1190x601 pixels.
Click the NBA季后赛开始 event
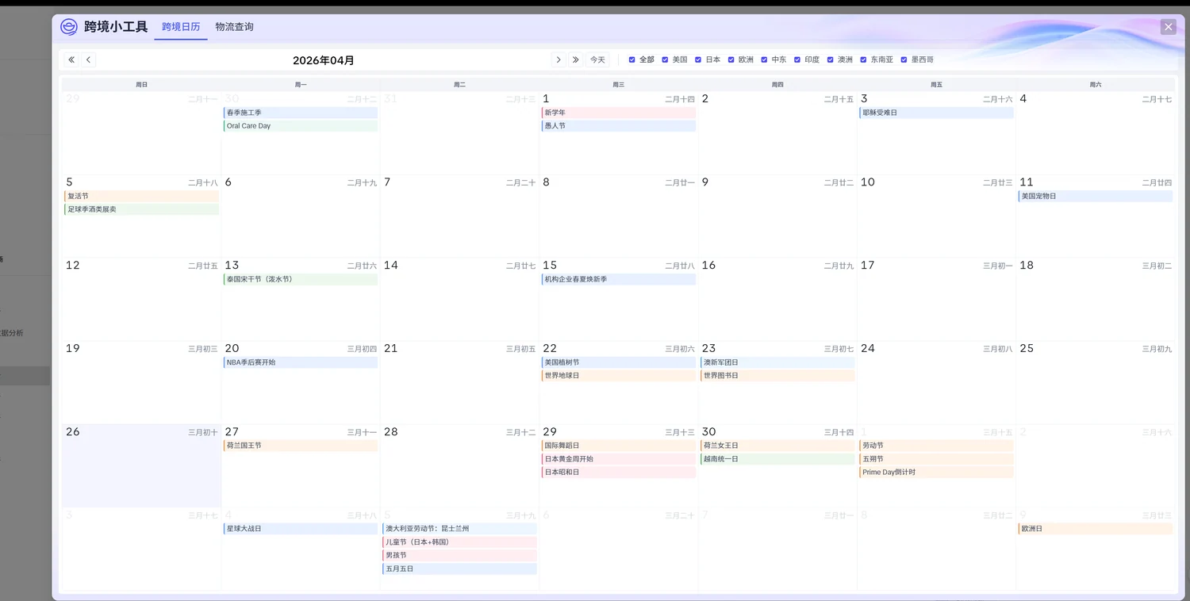(x=301, y=362)
